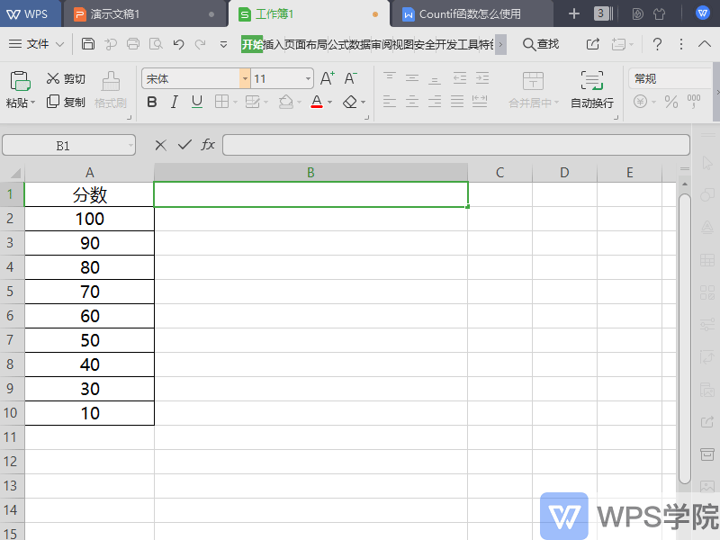Viewport: 720px width, 540px height.
Task: Select the 开始 ribbon tab
Action: 252,44
